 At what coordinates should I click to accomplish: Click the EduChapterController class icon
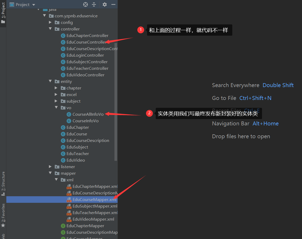(63, 35)
